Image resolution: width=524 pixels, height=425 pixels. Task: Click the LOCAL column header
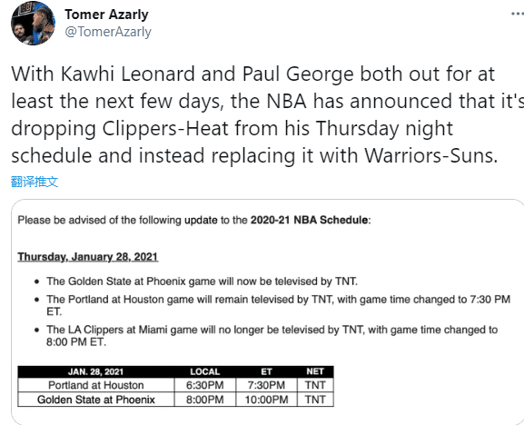(x=205, y=372)
